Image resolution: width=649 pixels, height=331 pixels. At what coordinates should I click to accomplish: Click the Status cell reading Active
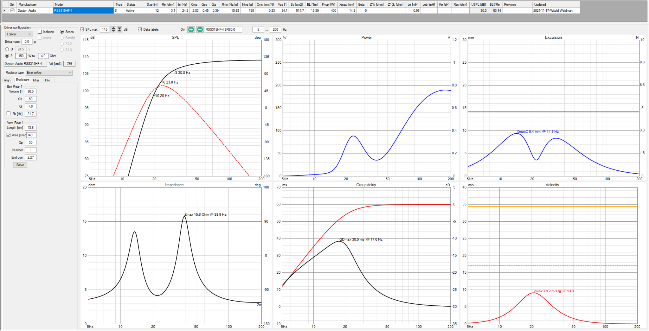pos(135,10)
